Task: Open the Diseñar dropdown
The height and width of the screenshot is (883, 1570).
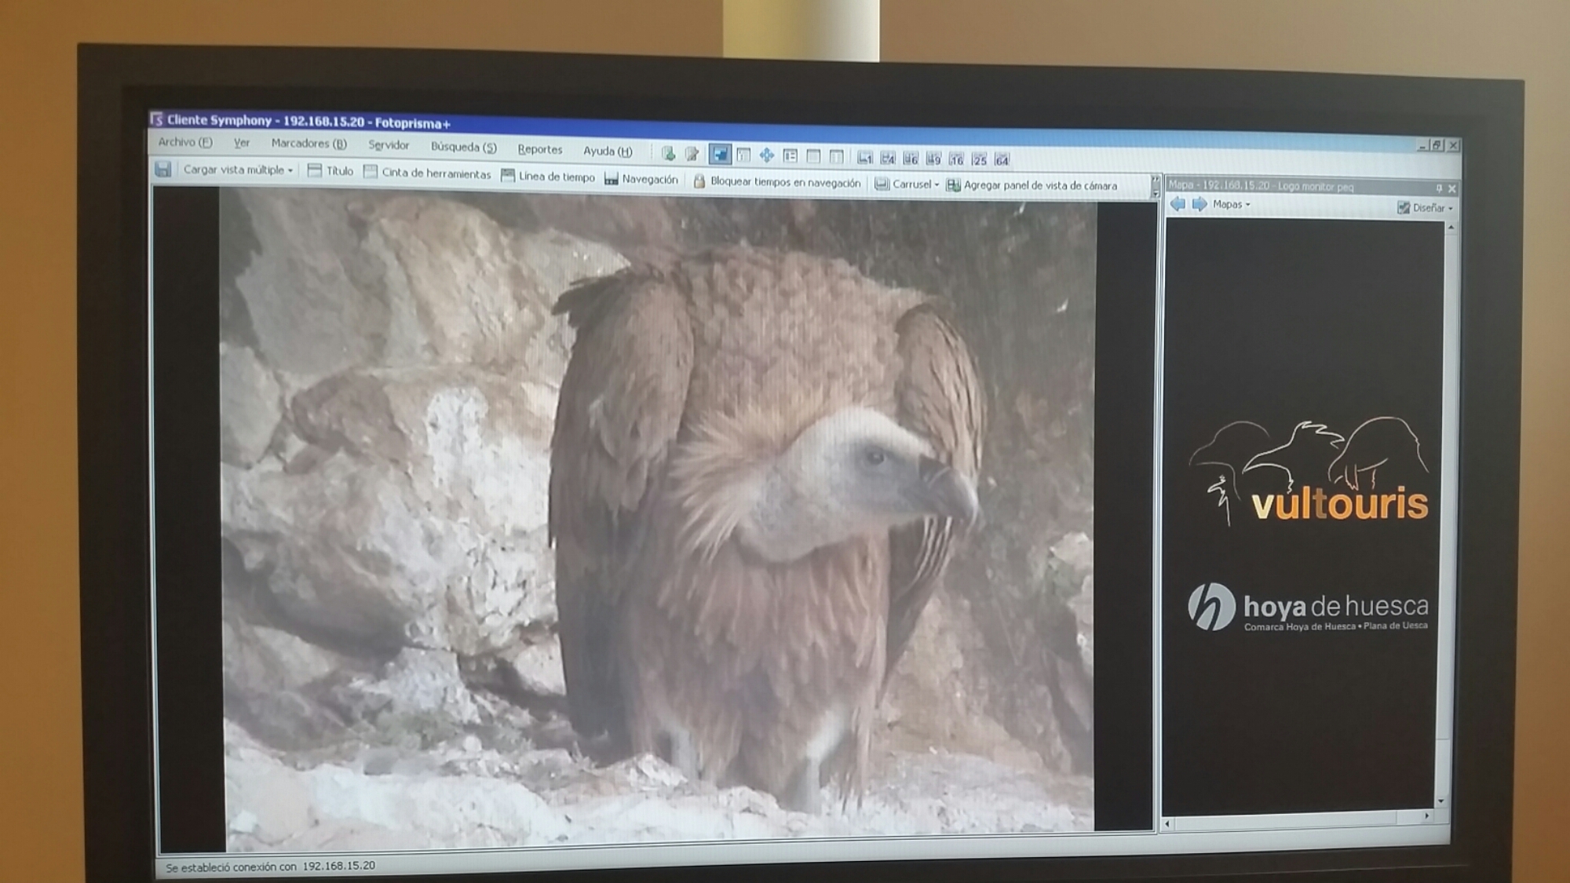Action: click(1426, 208)
